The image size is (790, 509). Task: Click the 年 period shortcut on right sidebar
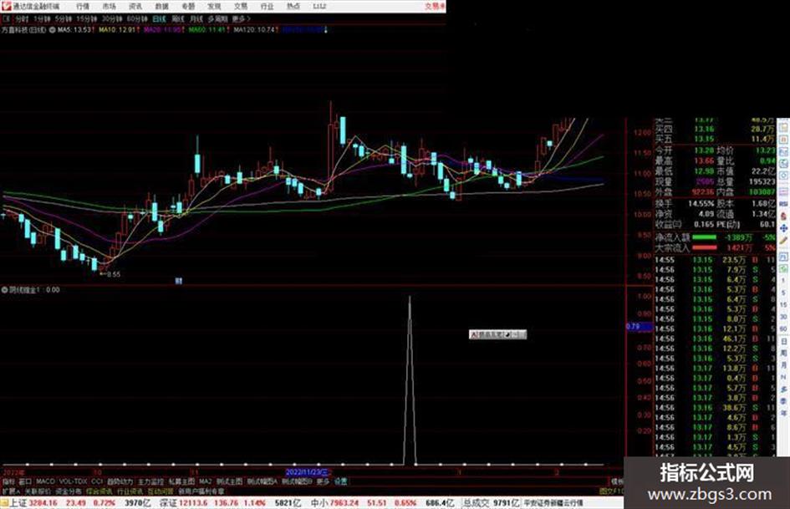point(783,414)
